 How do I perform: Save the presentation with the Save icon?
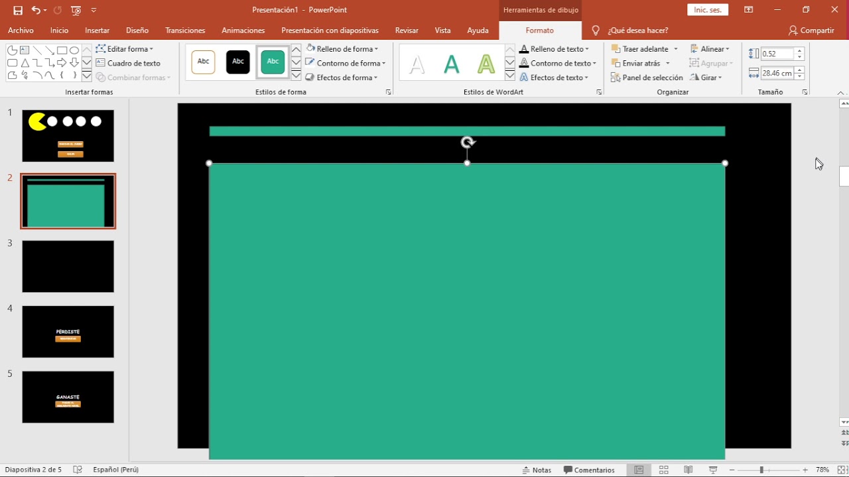[x=18, y=10]
